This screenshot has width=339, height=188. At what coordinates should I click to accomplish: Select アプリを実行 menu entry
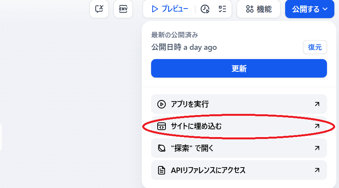[x=239, y=104]
